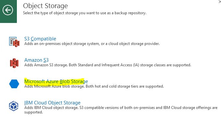Open the Amazon S3 link
The width and height of the screenshot is (221, 128).
tap(36, 60)
